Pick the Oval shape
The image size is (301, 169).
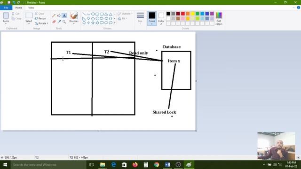(93, 14)
